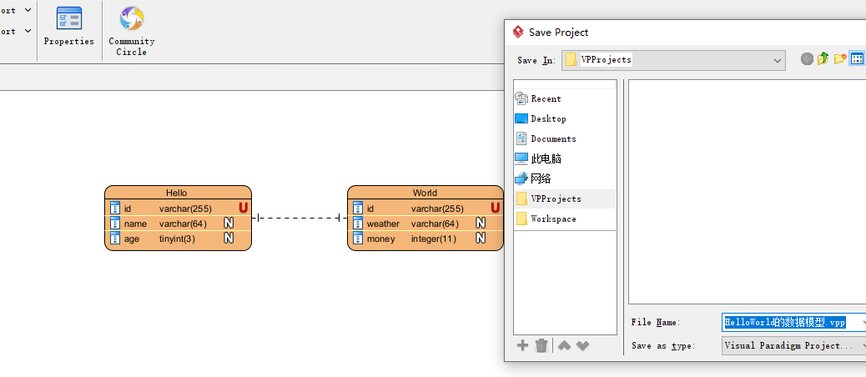Remove the shortcut with the trash icon
866x377 pixels.
541,345
